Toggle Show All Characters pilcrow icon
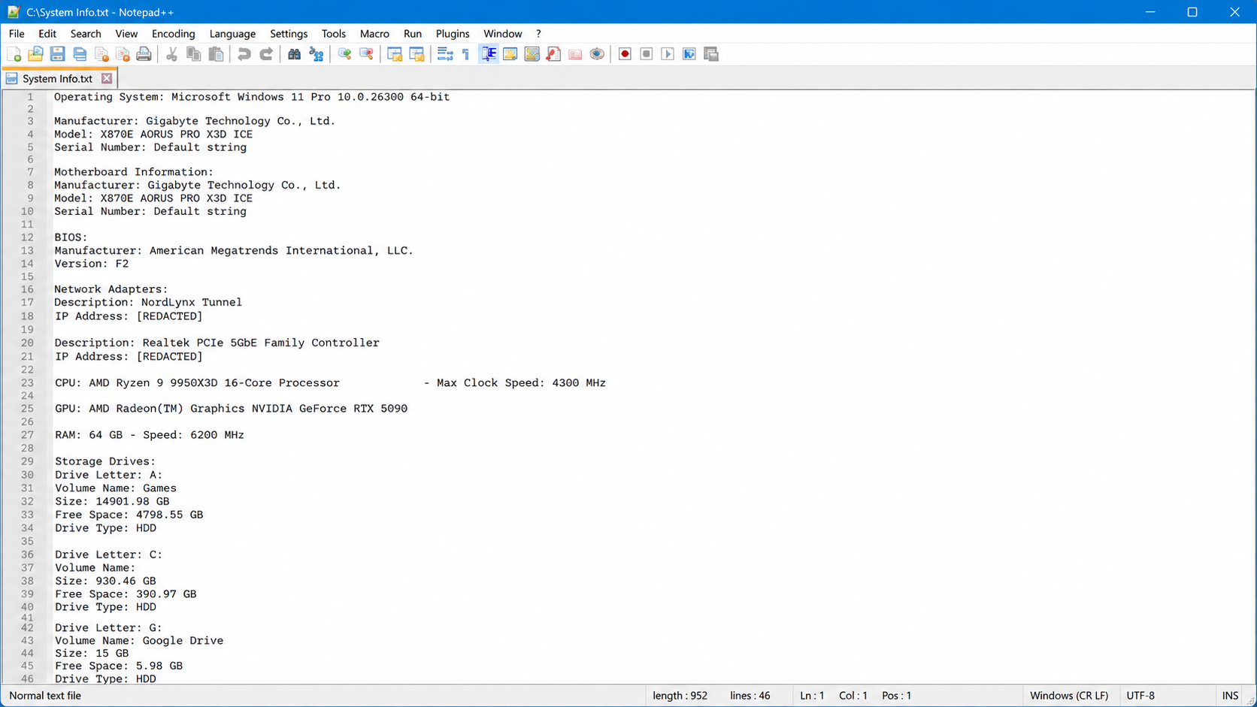 pyautogui.click(x=466, y=54)
